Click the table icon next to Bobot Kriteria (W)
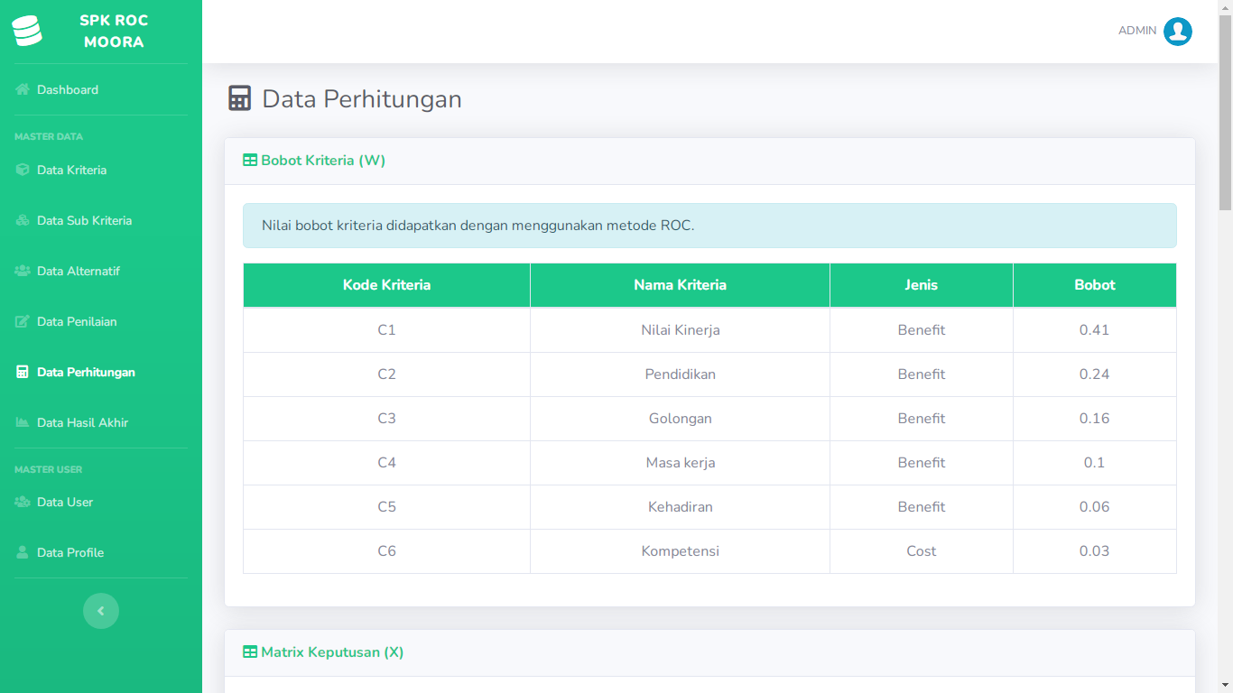 tap(250, 161)
